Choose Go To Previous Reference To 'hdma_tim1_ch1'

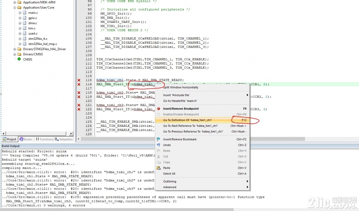(202, 132)
